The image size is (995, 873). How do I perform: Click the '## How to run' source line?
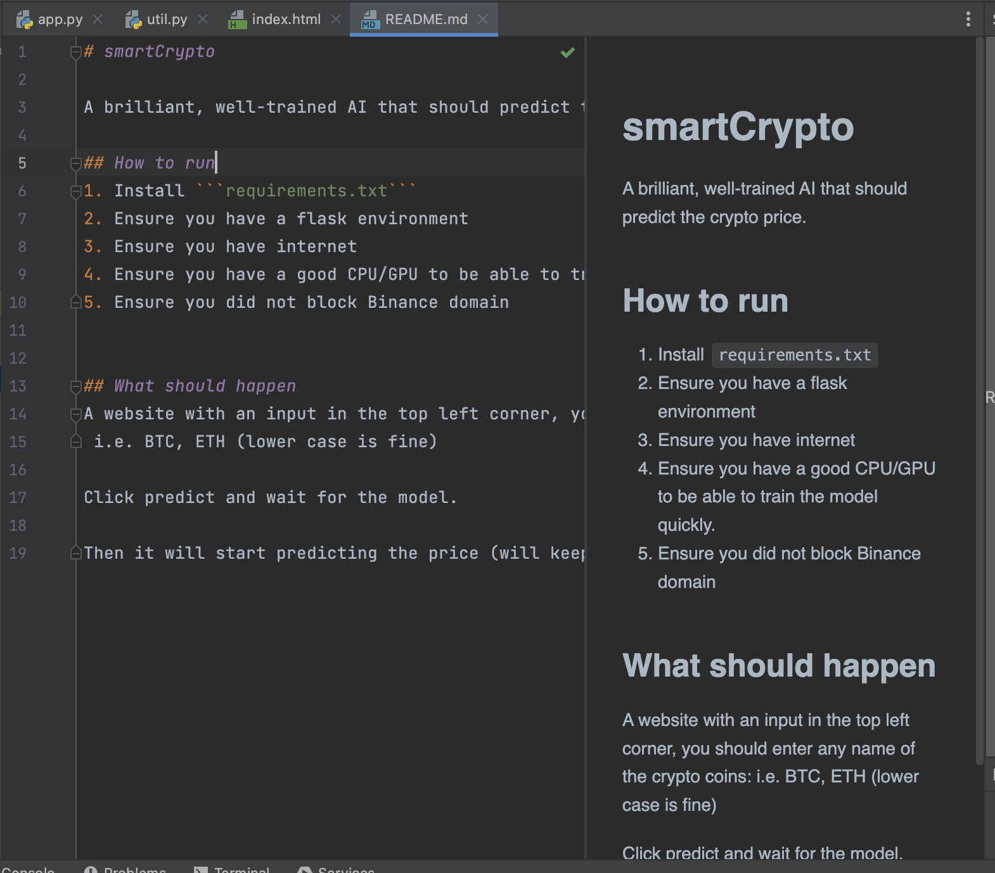pos(150,163)
